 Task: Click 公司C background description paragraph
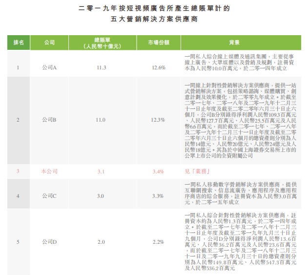pyautogui.click(x=241, y=193)
